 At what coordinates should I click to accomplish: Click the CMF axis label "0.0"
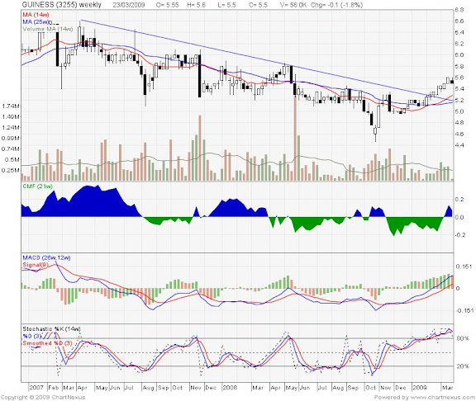coord(460,217)
